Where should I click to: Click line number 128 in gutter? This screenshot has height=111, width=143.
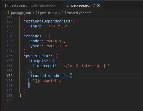pos(9,21)
